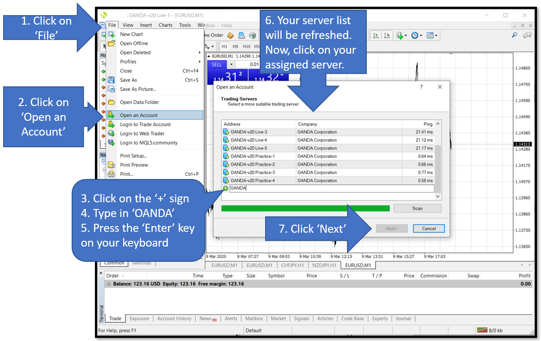541x341 pixels.
Task: Click the Open Data Folder icon
Action: click(112, 102)
